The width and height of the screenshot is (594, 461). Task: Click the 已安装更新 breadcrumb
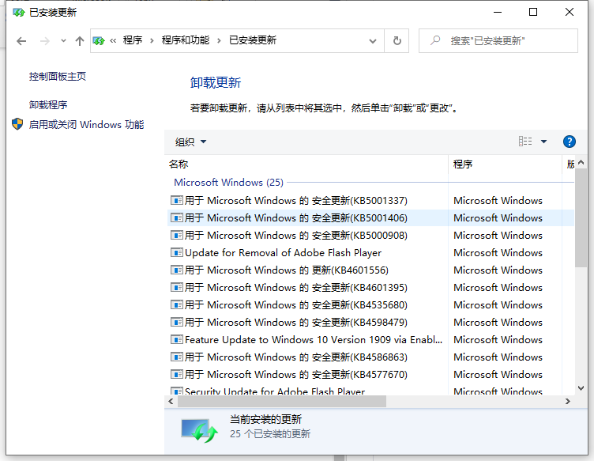tap(253, 40)
